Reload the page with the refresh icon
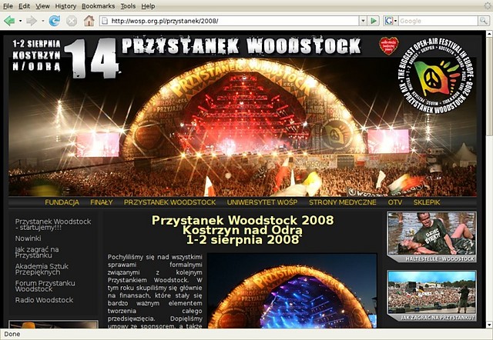493x340 pixels. pyautogui.click(x=54, y=21)
